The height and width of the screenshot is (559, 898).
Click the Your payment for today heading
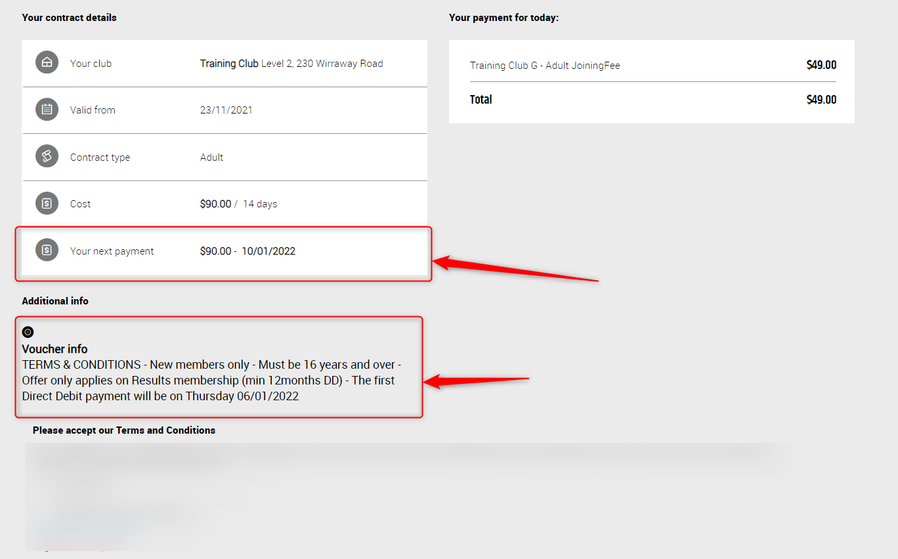(503, 18)
